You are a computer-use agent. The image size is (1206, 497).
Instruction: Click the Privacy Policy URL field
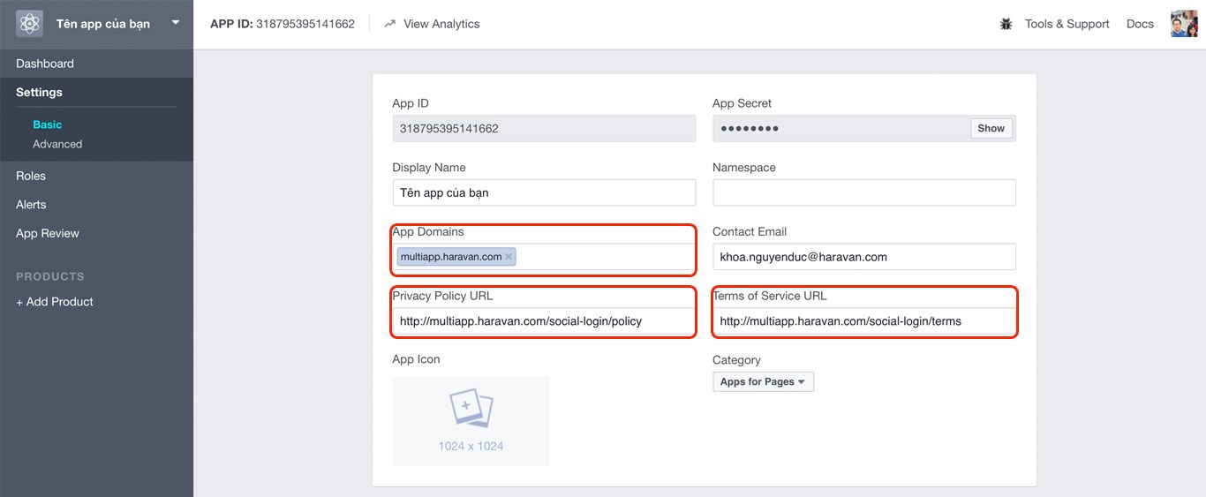pyautogui.click(x=544, y=321)
